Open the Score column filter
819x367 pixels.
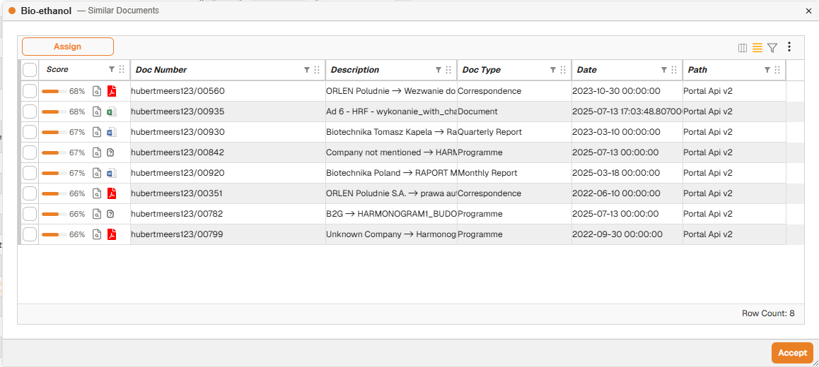click(111, 69)
